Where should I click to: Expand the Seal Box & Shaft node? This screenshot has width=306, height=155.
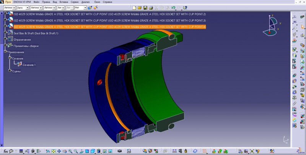pyautogui.click(x=5, y=32)
